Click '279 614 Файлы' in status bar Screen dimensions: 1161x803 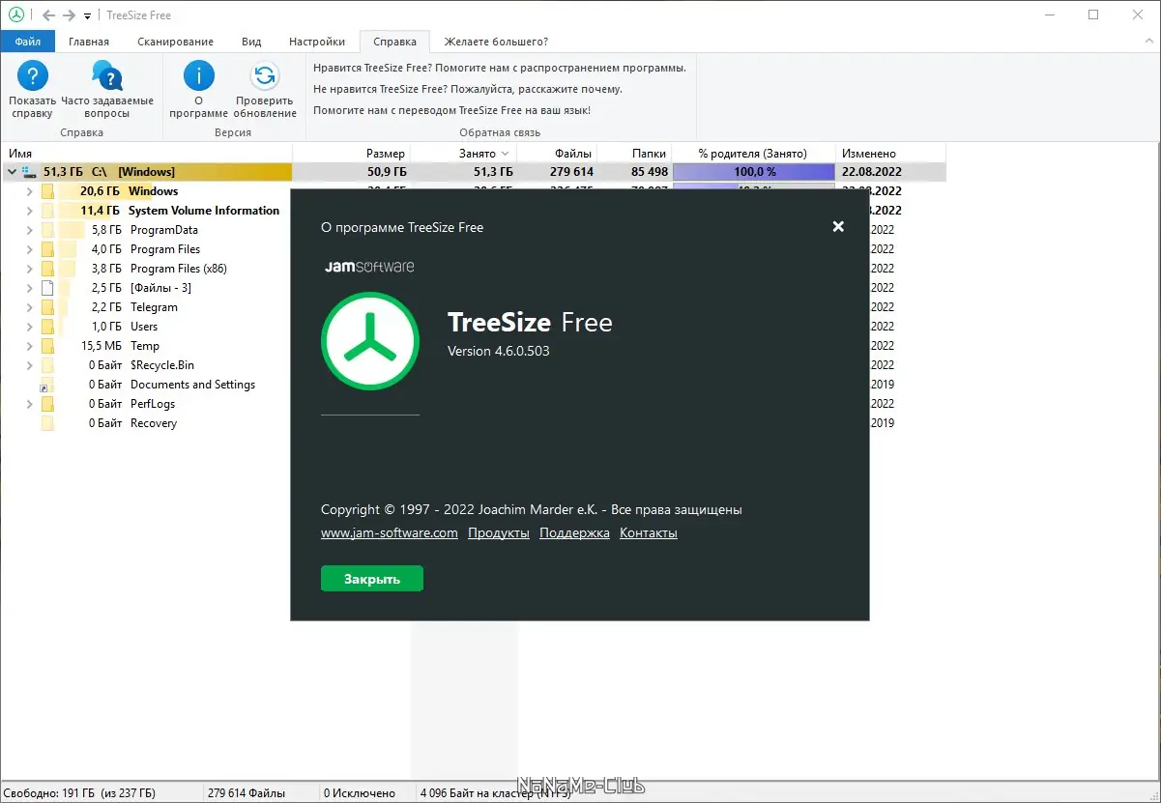(x=247, y=793)
